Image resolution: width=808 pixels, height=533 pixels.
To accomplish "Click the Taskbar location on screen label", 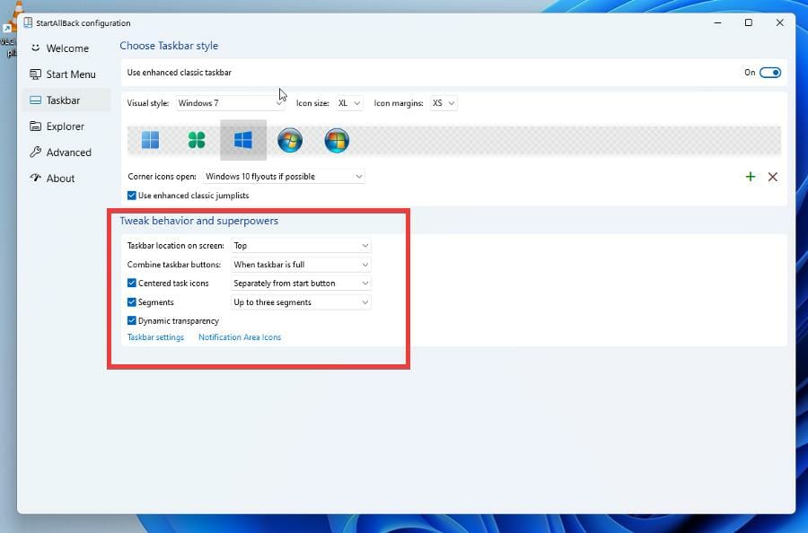I will 176,246.
